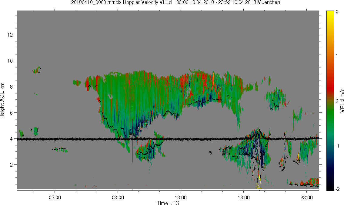Viewport: 344px width, 205px height.
Task: Click the colorbar value 2 label
Action: (x=337, y=12)
